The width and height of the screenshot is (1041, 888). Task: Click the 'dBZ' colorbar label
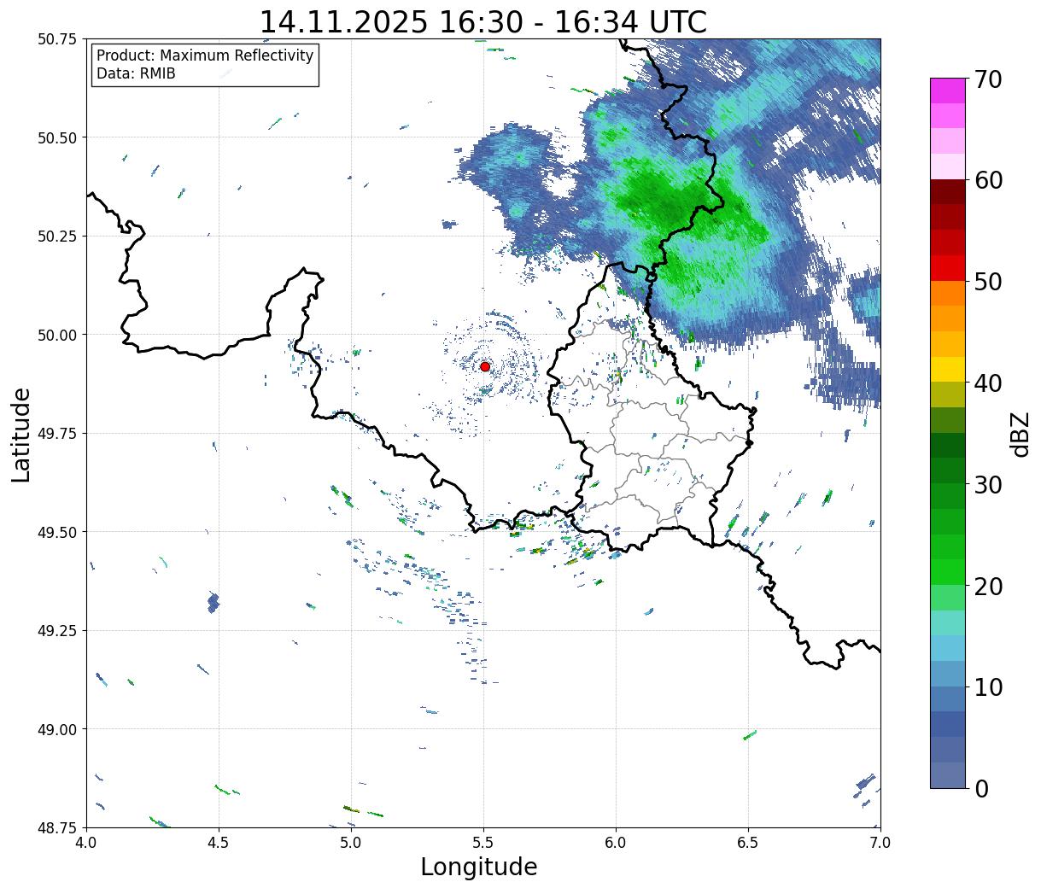[1020, 434]
